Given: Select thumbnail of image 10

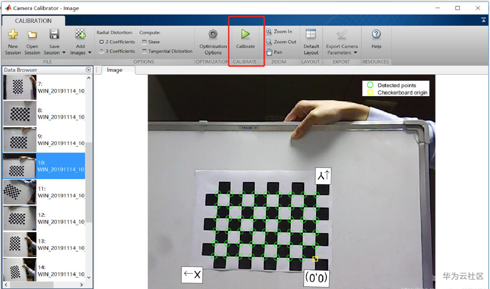Looking at the screenshot, I should pos(20,166).
